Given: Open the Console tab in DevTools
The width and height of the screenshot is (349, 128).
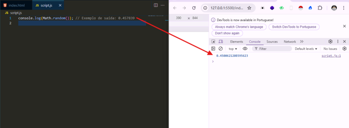Looking at the screenshot, I should (255, 41).
